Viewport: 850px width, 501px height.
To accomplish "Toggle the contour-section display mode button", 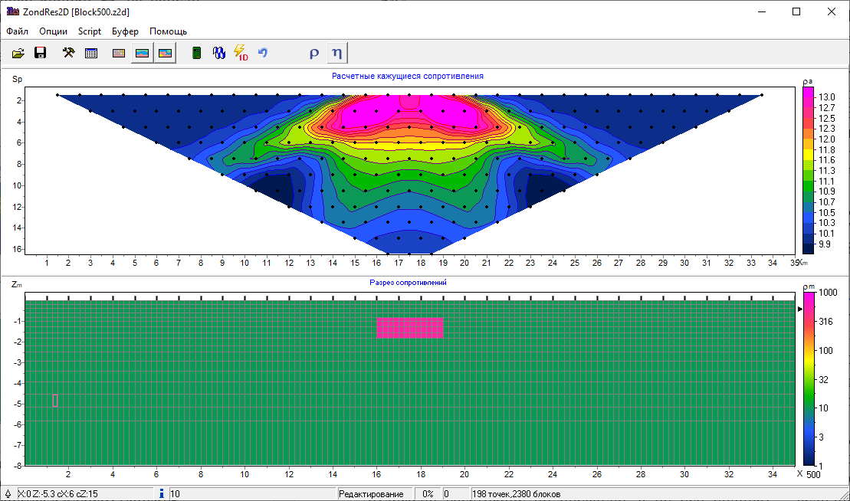I will click(165, 53).
